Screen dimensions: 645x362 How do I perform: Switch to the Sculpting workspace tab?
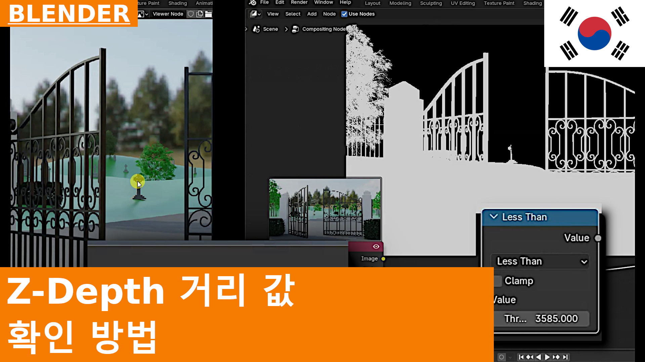click(x=431, y=3)
